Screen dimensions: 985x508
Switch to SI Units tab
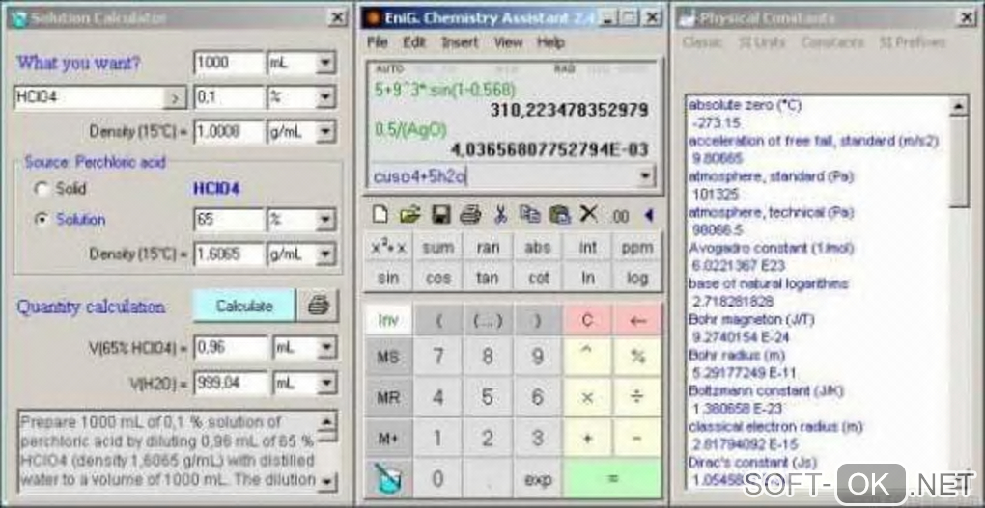[762, 42]
